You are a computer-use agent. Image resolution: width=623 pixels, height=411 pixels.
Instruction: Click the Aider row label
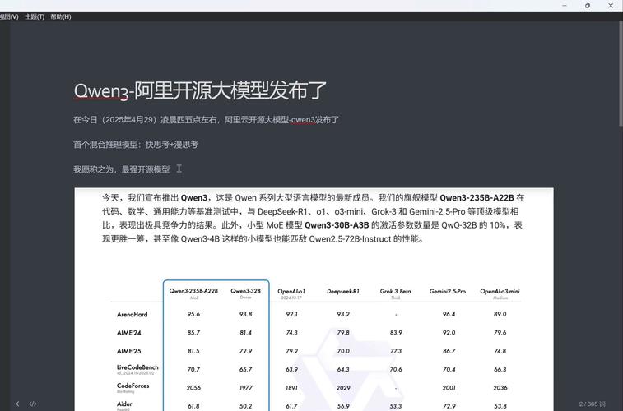(x=124, y=405)
